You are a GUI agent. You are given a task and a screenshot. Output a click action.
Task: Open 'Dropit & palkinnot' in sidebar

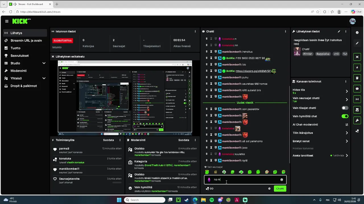[25, 86]
